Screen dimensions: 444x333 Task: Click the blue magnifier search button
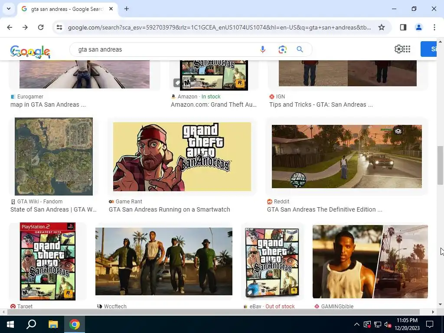coord(300,49)
